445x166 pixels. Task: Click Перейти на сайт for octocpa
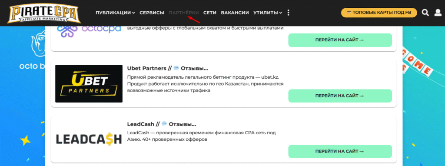340,40
